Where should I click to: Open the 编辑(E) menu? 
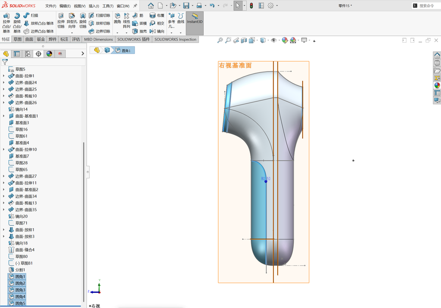click(x=65, y=6)
